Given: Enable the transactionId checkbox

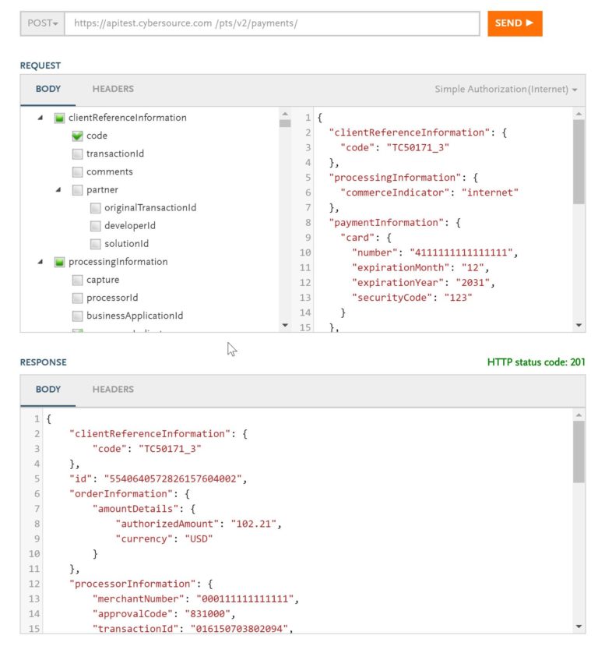Looking at the screenshot, I should pos(77,154).
